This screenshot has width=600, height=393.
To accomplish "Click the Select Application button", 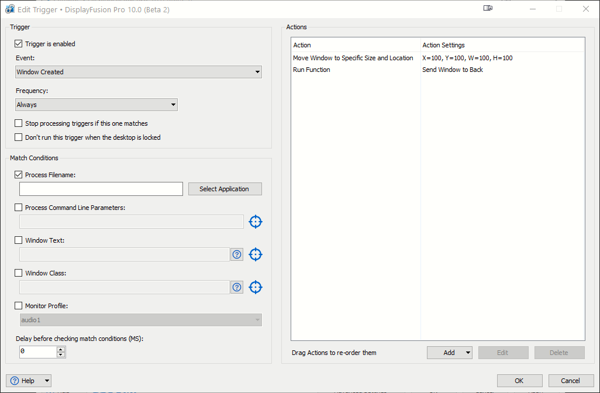I will click(x=225, y=189).
